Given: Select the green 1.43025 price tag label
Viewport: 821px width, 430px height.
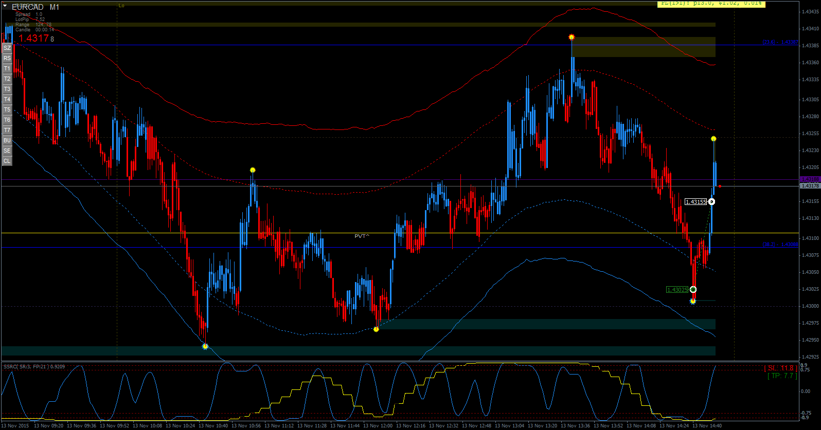Looking at the screenshot, I should click(x=677, y=290).
